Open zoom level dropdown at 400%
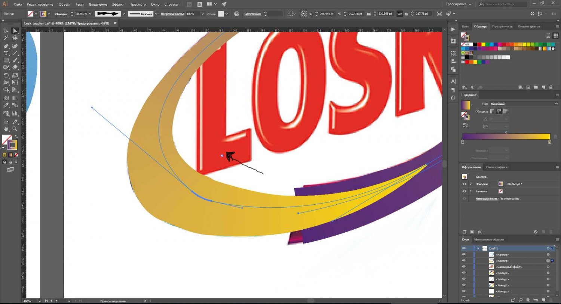Image resolution: width=561 pixels, height=304 pixels. pos(39,301)
